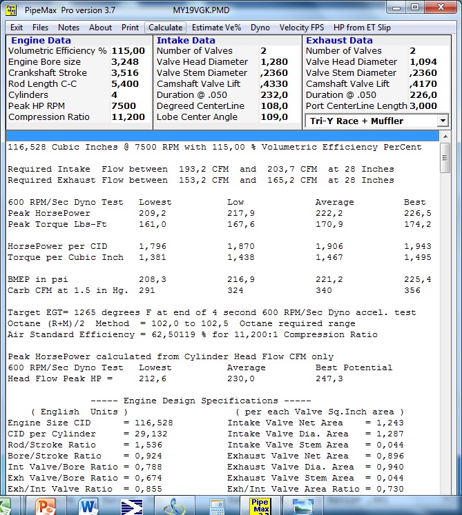Click Intake Valve Stem Diameter field
462x515 pixels.
coord(280,73)
